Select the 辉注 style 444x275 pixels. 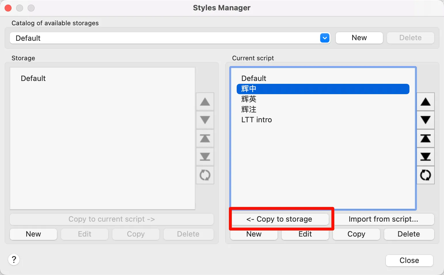point(249,109)
